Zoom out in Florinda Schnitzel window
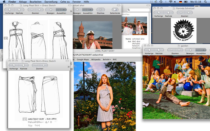 point(181,13)
